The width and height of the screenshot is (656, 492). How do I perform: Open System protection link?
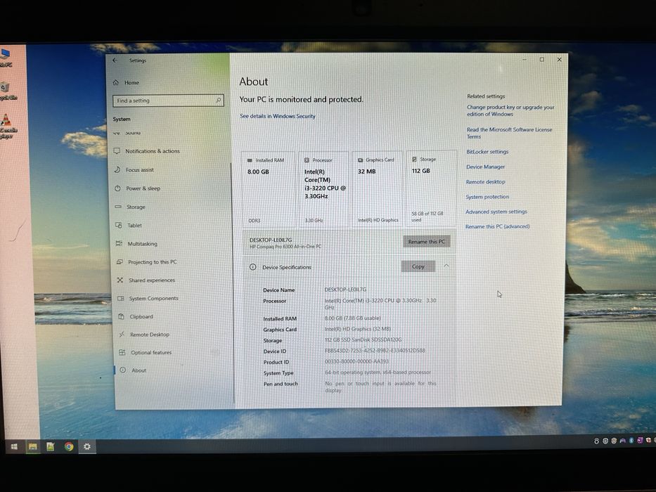click(487, 197)
